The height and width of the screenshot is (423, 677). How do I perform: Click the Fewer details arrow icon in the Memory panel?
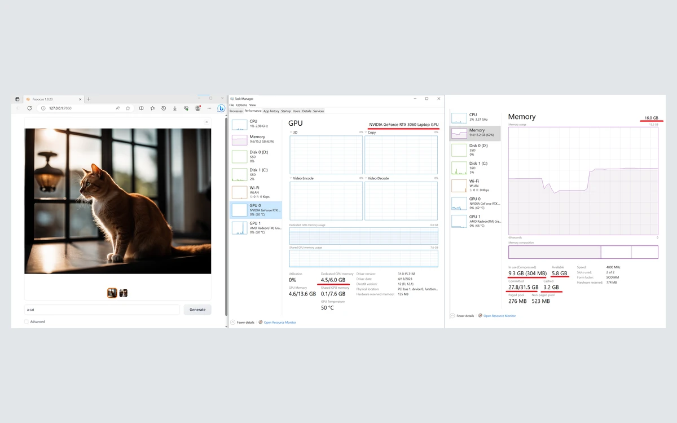[452, 315]
